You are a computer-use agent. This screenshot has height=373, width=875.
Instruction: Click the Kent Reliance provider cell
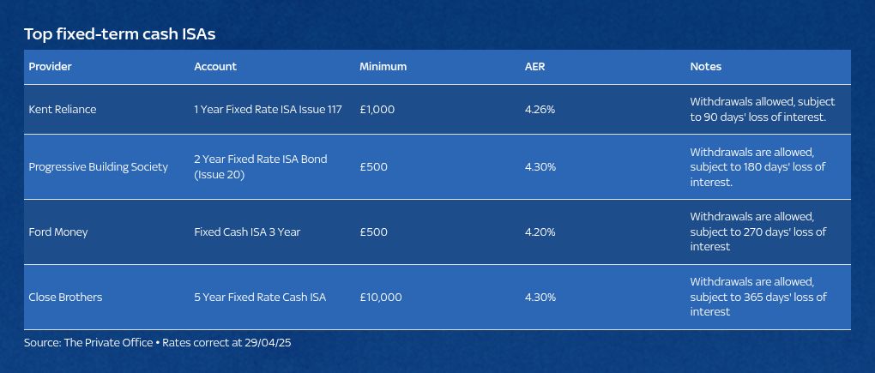(63, 109)
